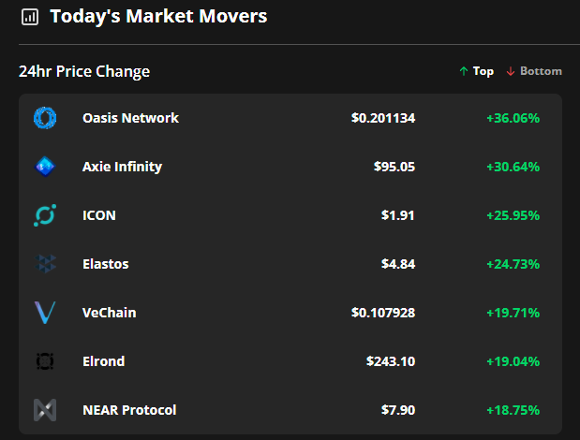Screen dimensions: 580x440
Task: Click the NEAR Protocol logo
Action: coord(45,410)
